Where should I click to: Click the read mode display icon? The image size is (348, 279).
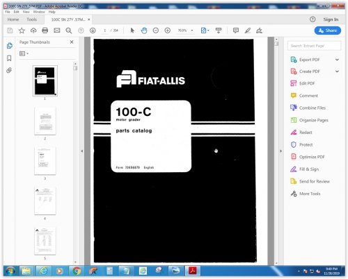click(x=219, y=31)
